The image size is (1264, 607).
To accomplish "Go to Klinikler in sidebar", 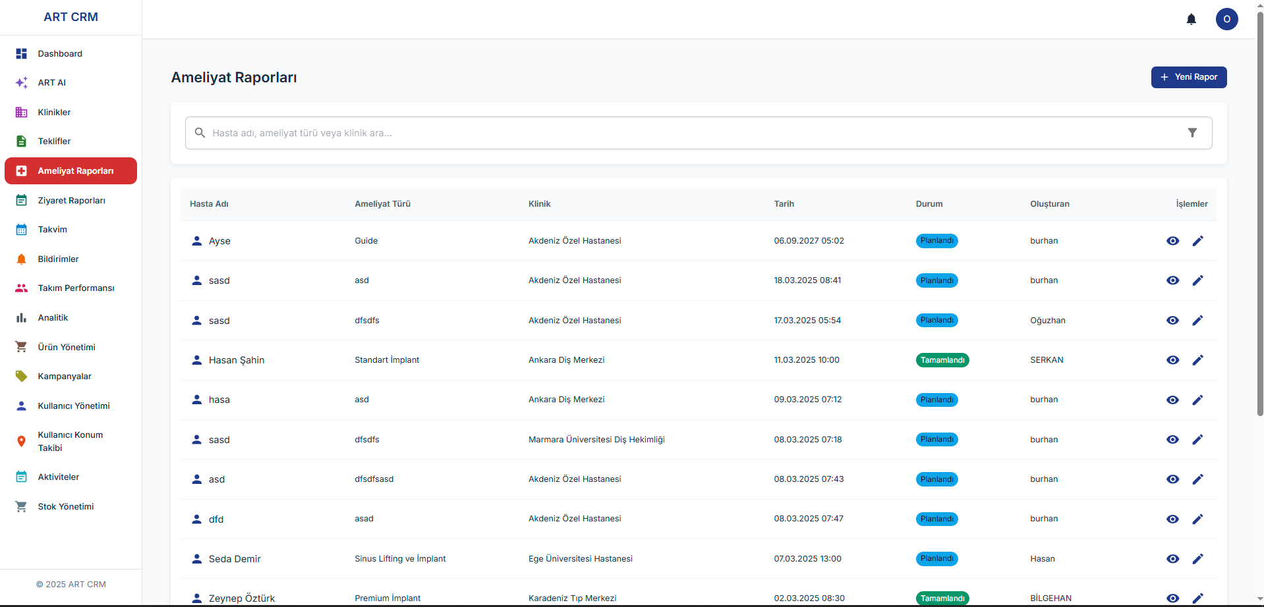I will tap(54, 113).
